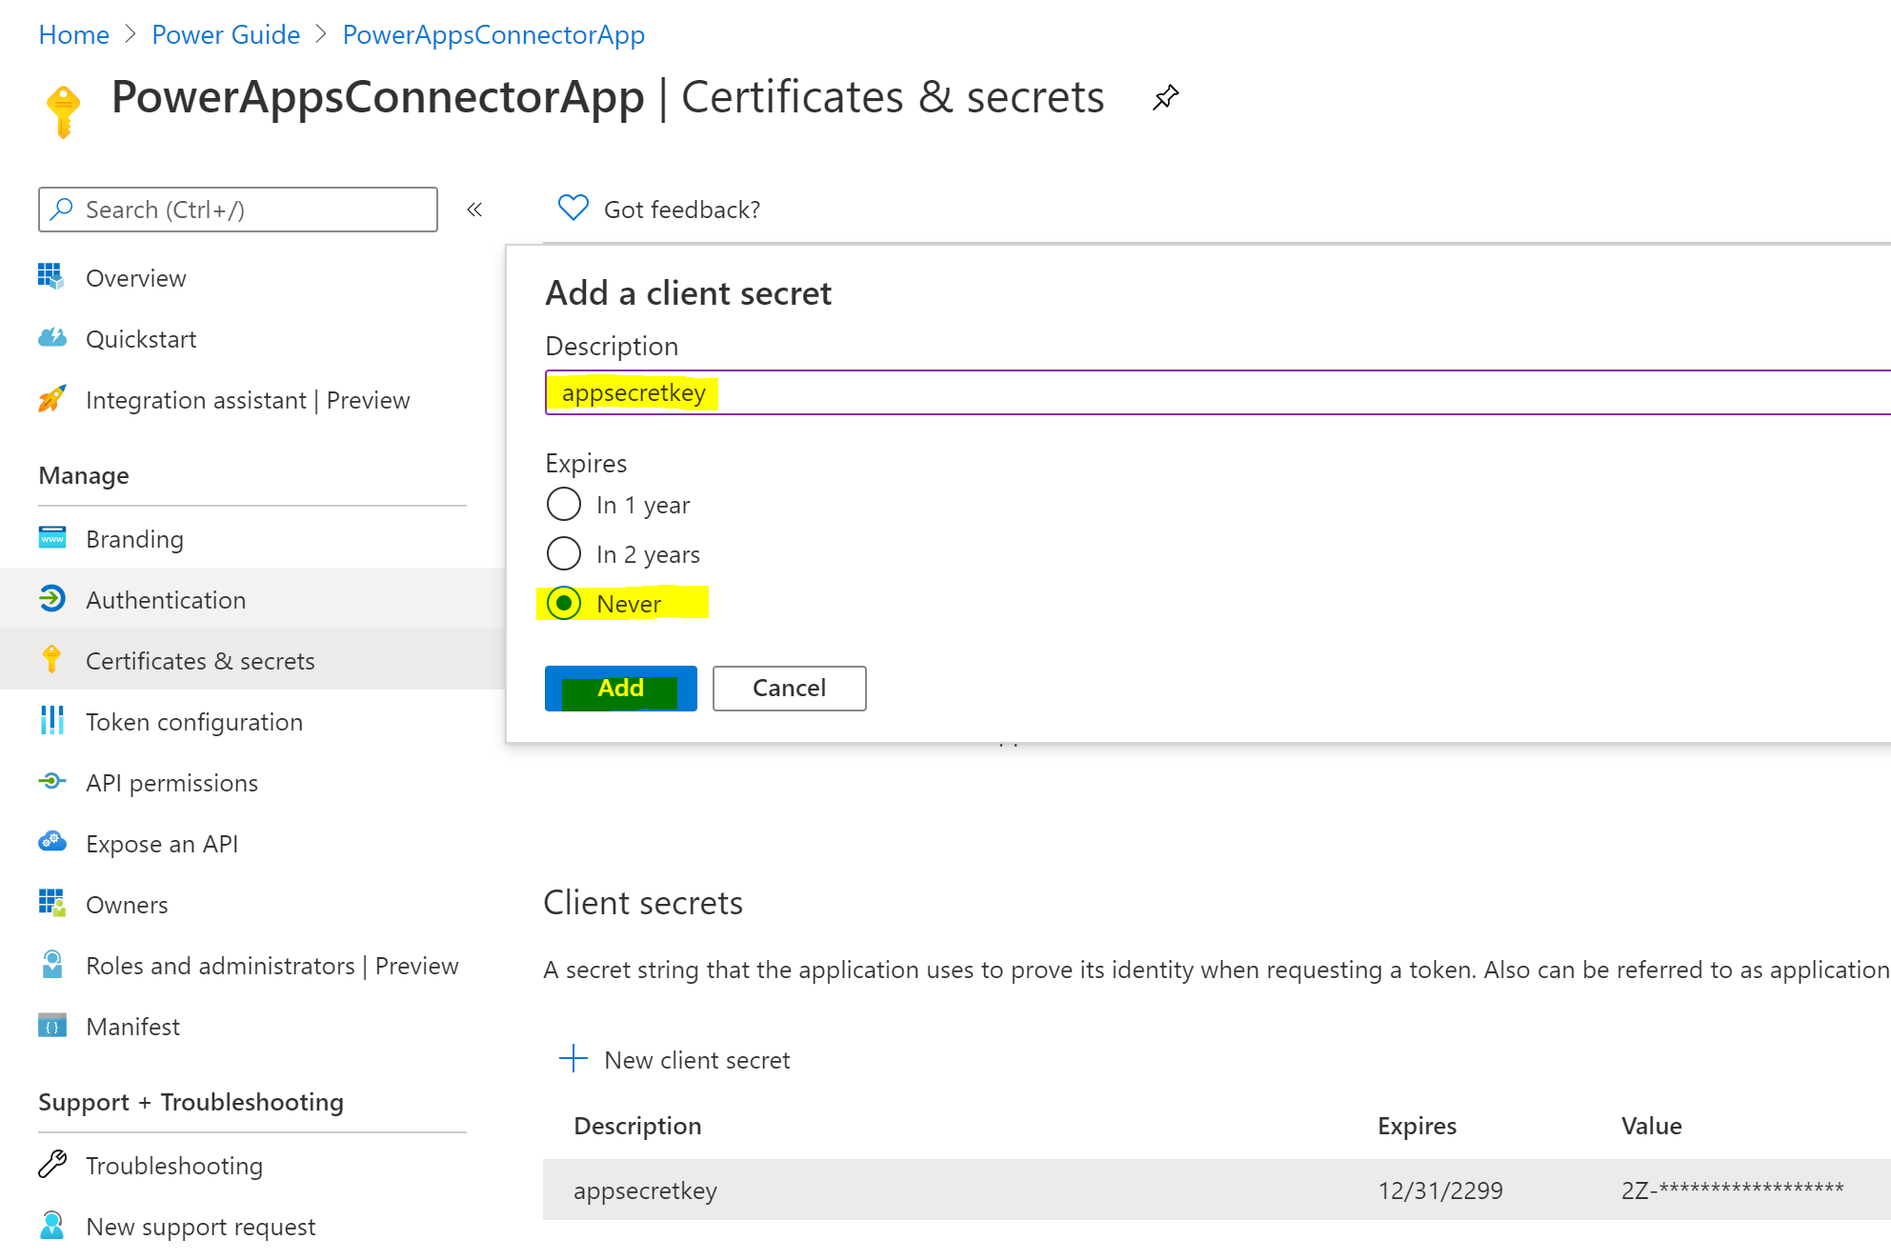This screenshot has height=1260, width=1891.
Task: Select the In 2 years option
Action: 564,553
